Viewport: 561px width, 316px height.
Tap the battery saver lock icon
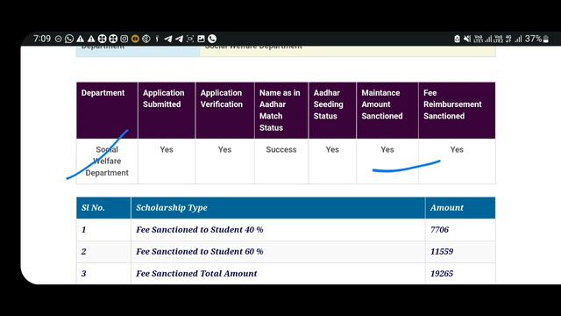[x=457, y=39]
